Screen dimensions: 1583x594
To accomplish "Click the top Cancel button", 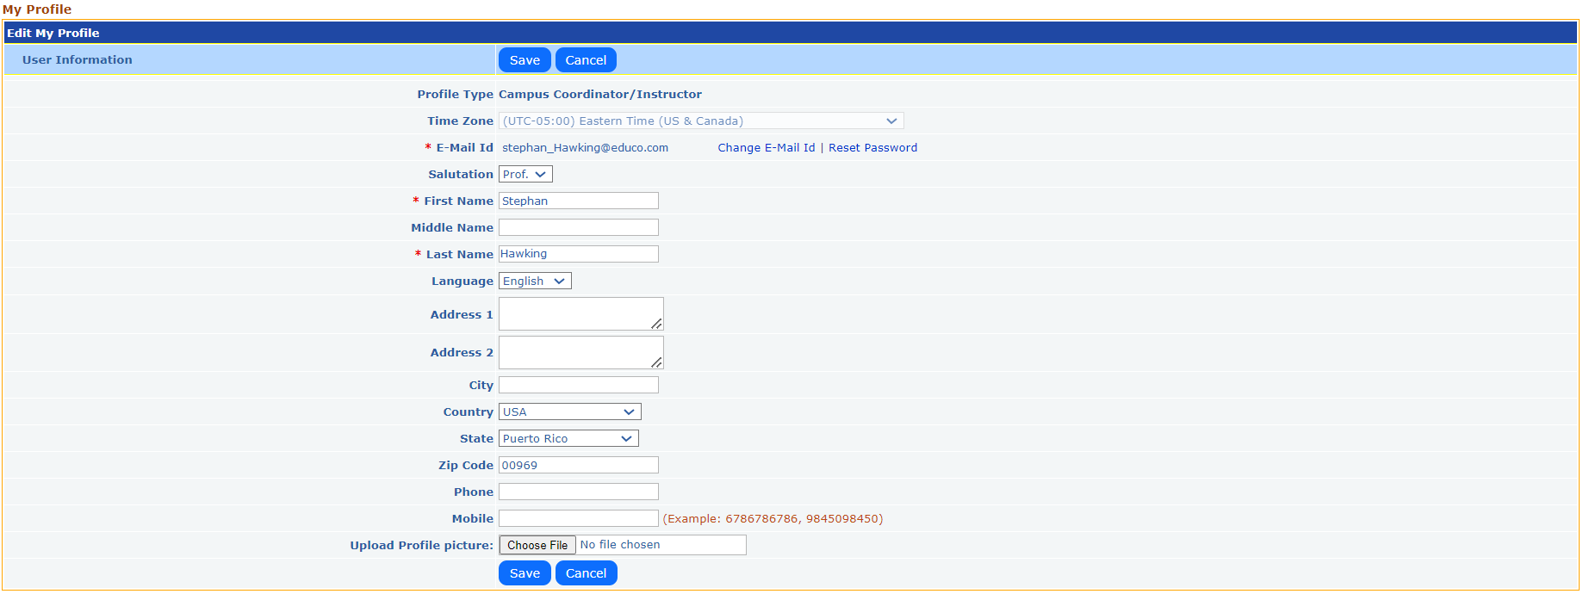I will point(586,60).
